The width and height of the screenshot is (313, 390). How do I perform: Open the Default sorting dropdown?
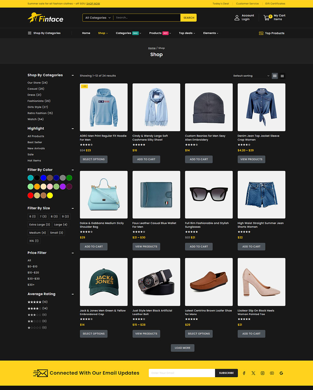pyautogui.click(x=251, y=76)
